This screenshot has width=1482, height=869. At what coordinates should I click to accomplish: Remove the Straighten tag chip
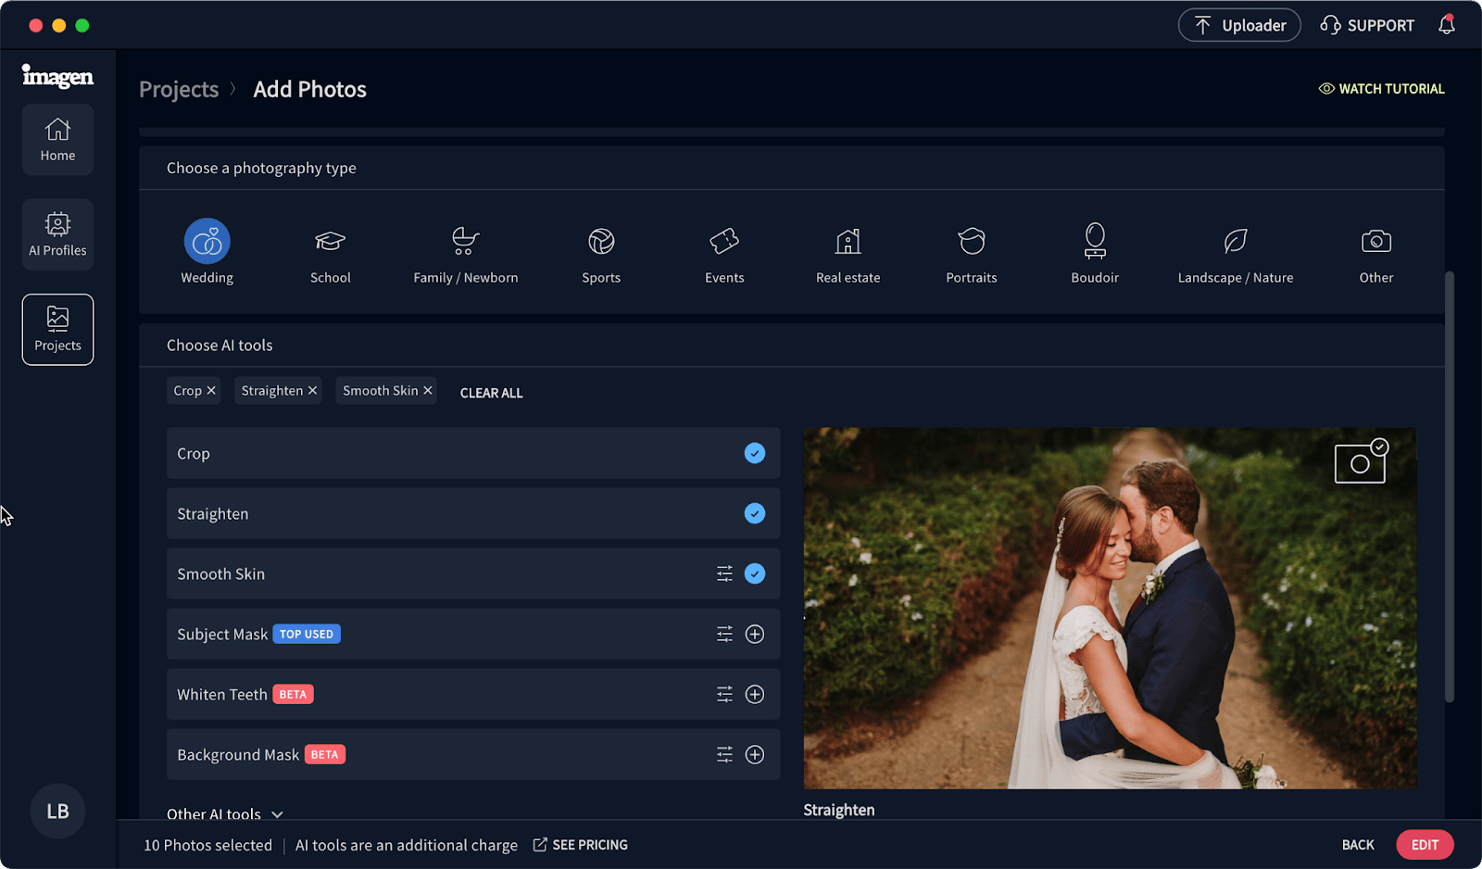313,391
